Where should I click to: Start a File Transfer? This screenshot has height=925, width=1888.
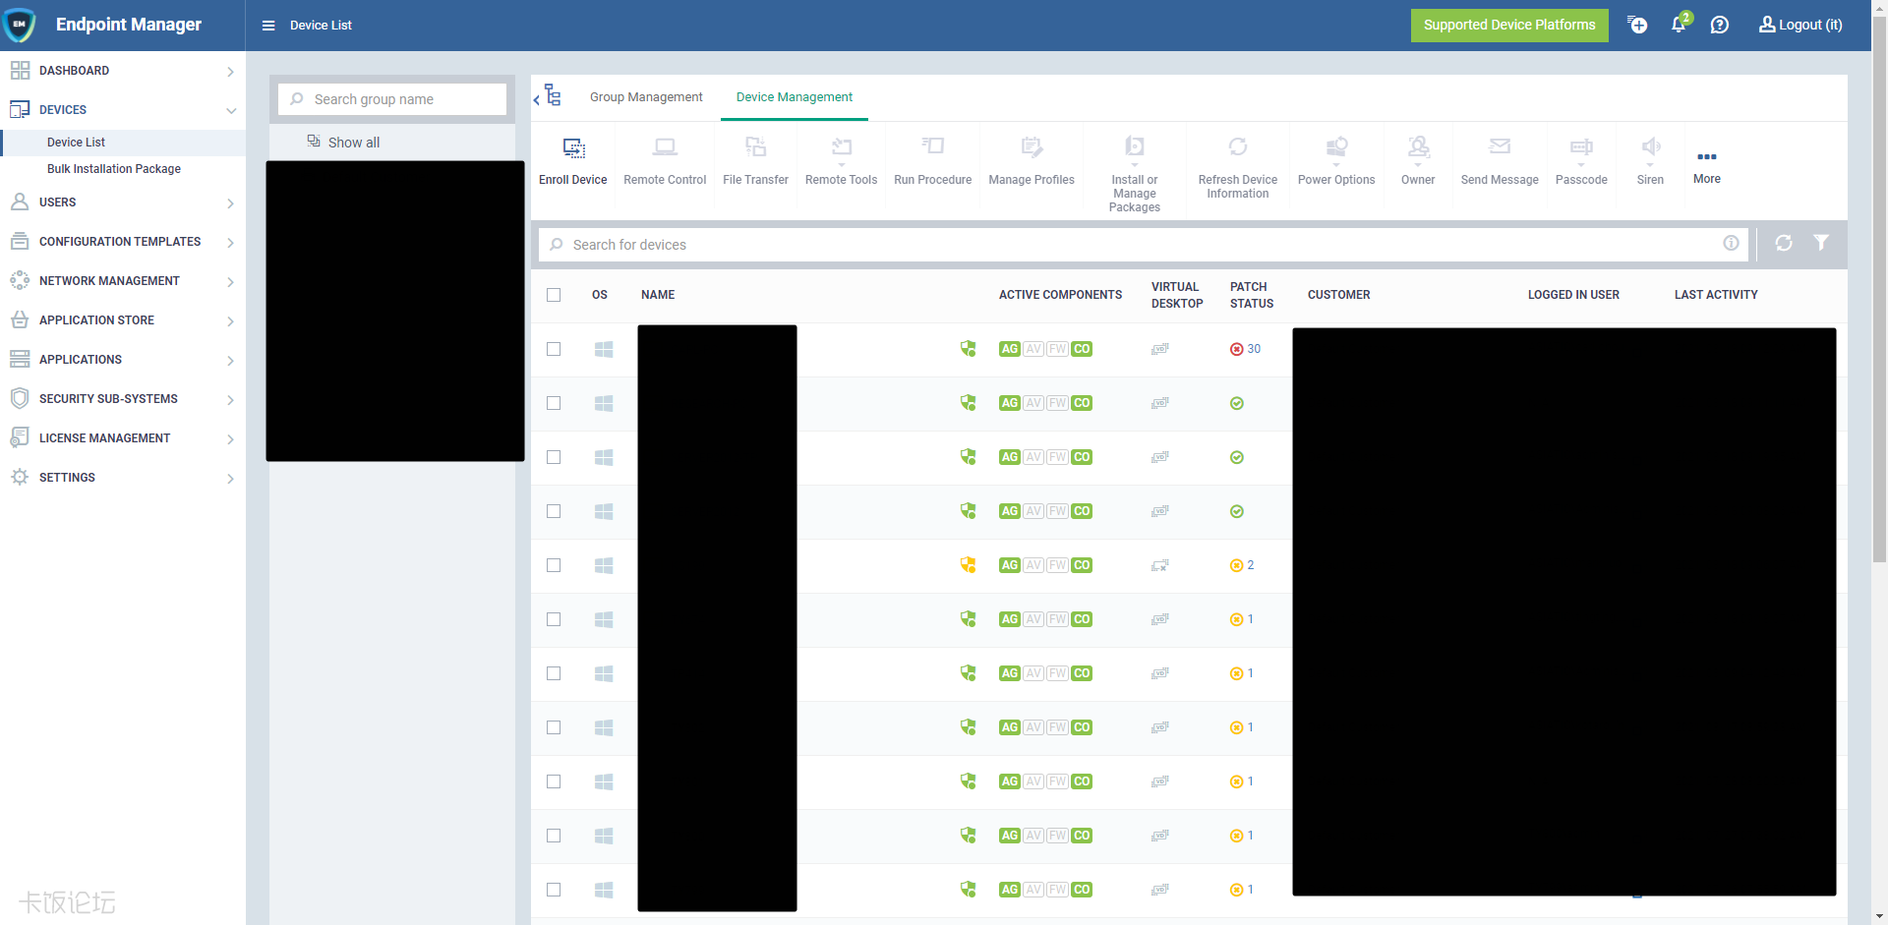(x=755, y=161)
